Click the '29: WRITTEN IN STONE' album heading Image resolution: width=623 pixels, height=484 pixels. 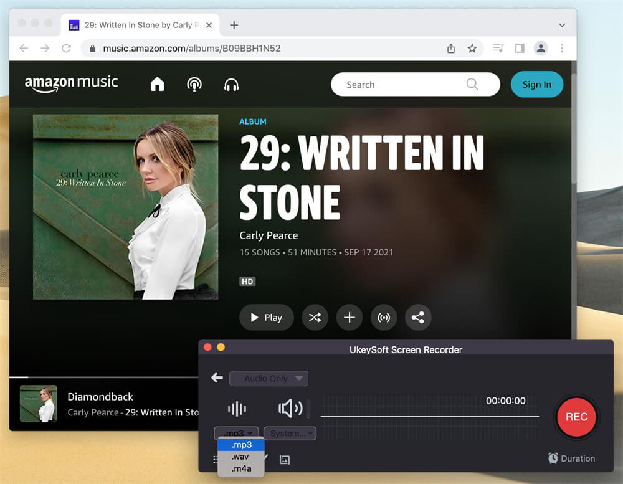(x=362, y=178)
